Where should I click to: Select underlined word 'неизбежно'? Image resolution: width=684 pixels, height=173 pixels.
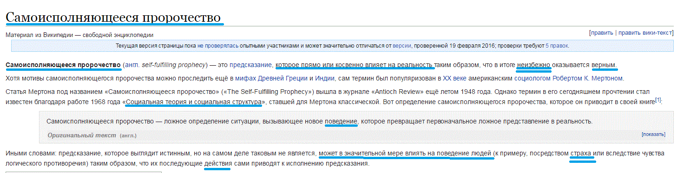coord(534,65)
